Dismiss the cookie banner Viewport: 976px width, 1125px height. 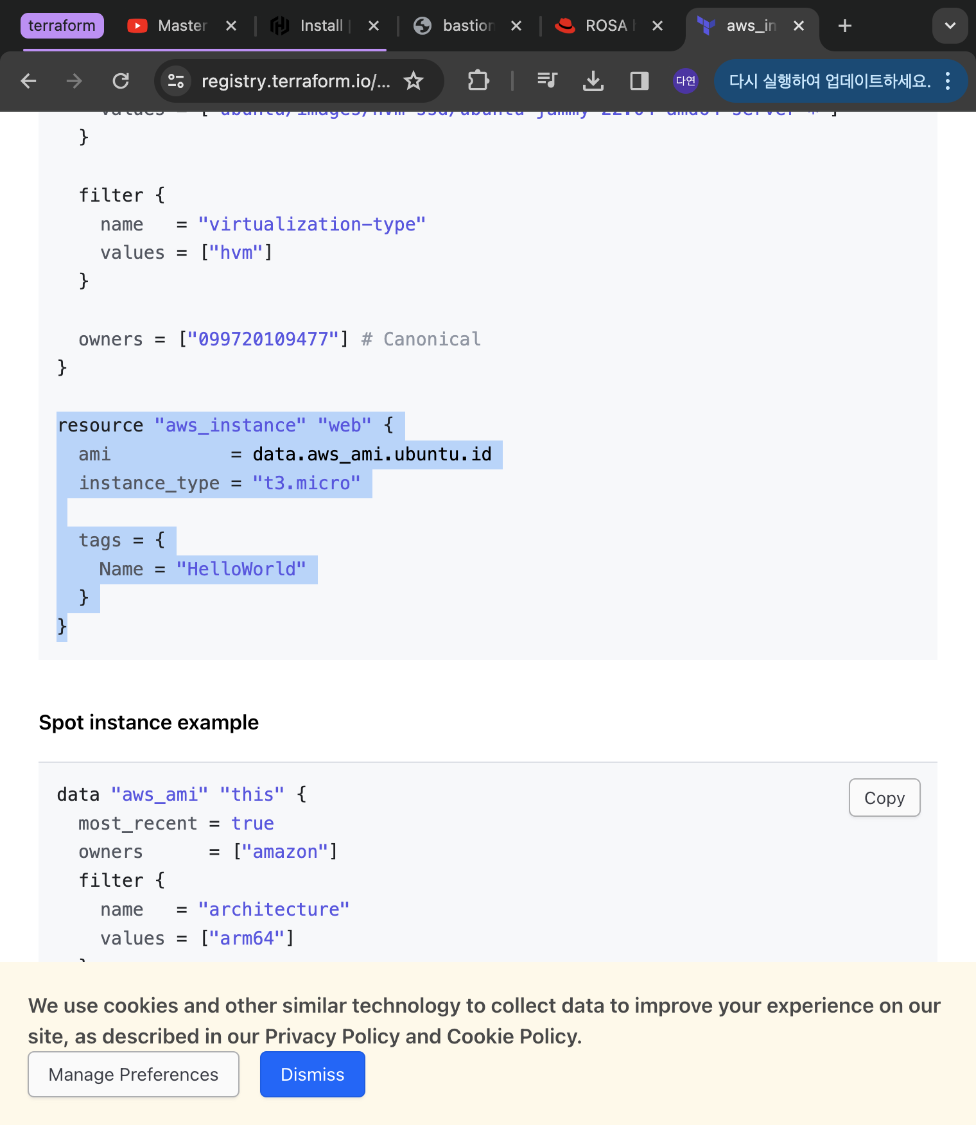tap(313, 1074)
